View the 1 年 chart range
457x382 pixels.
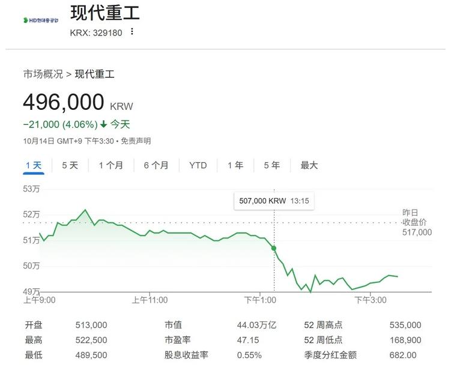pyautogui.click(x=235, y=165)
